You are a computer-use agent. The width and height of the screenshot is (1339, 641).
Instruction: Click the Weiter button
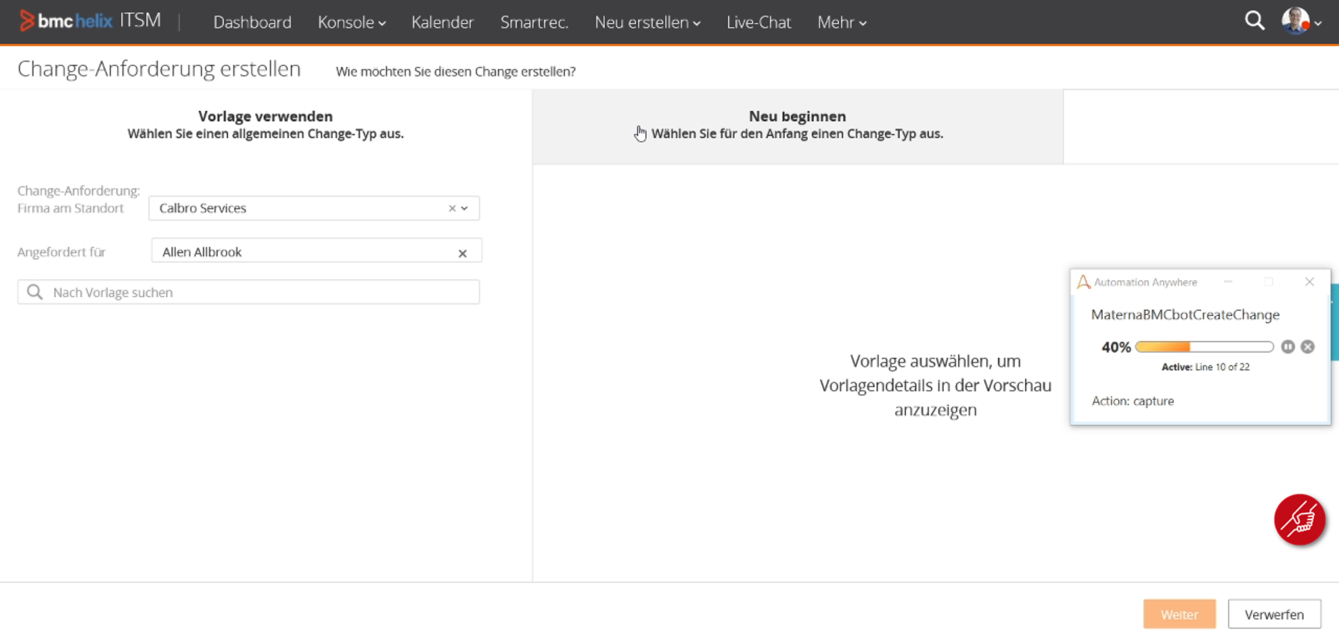click(x=1179, y=614)
